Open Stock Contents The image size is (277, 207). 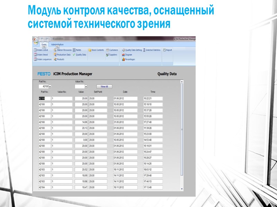click(96, 50)
